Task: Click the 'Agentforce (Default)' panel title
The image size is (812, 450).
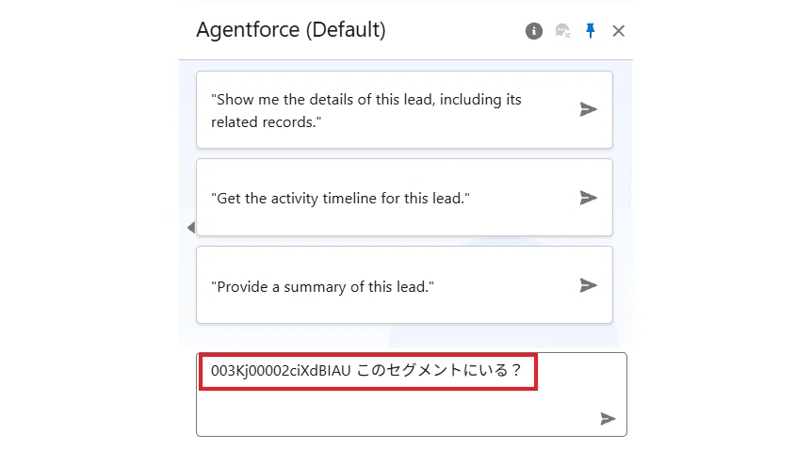Action: (x=291, y=30)
